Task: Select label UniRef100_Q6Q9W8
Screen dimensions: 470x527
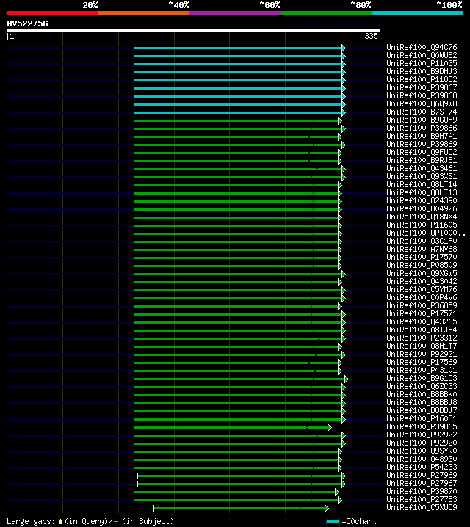Action: 422,103
